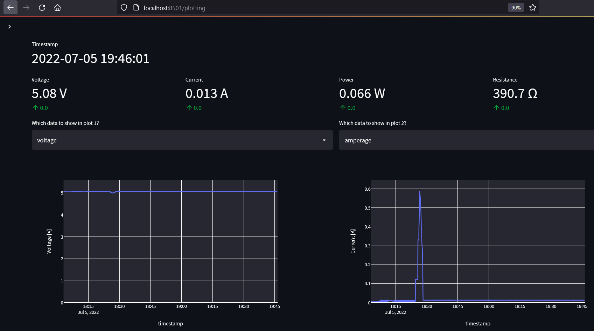Expand the collapsed Streamlit sidebar chevron
Image resolution: width=594 pixels, height=331 pixels.
9,27
